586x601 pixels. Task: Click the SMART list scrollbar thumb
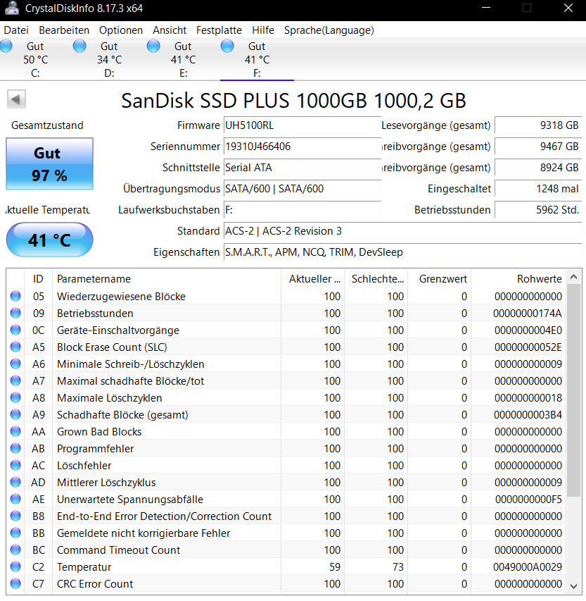573,390
